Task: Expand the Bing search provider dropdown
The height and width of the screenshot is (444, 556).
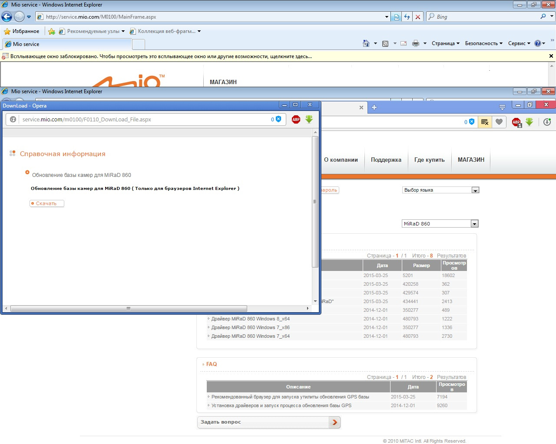Action: [x=552, y=16]
